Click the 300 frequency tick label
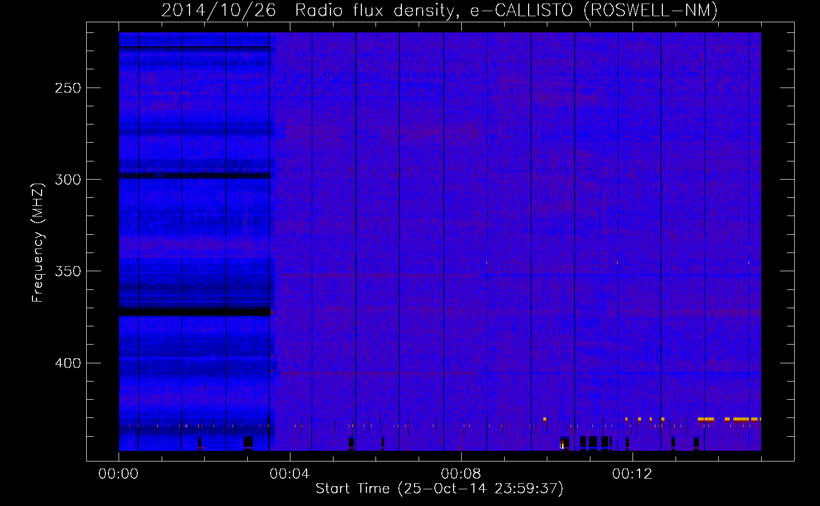Viewport: 820px width, 506px height. pyautogui.click(x=68, y=180)
